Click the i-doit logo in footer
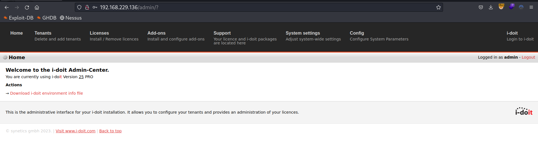The image size is (538, 153). [524, 111]
